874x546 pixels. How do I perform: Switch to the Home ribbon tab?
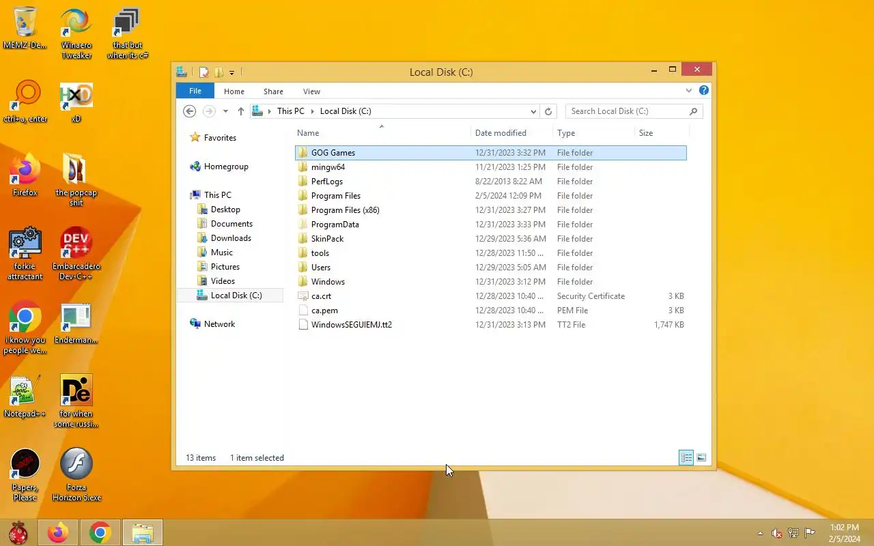click(234, 91)
